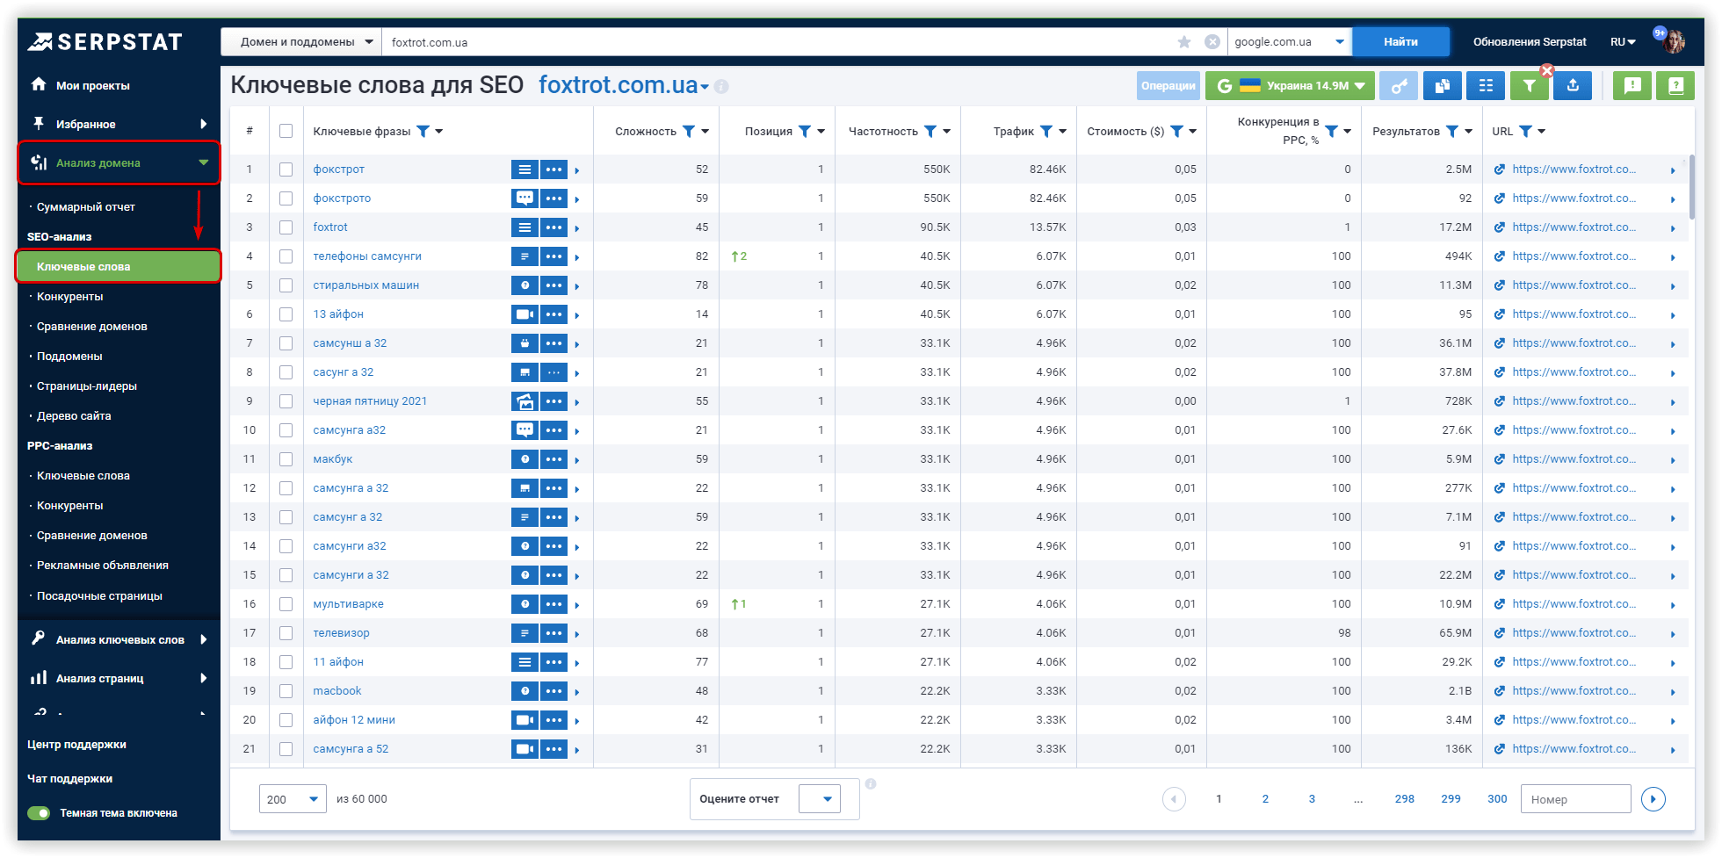
Task: Go to page 300 in pagination
Action: tap(1497, 799)
